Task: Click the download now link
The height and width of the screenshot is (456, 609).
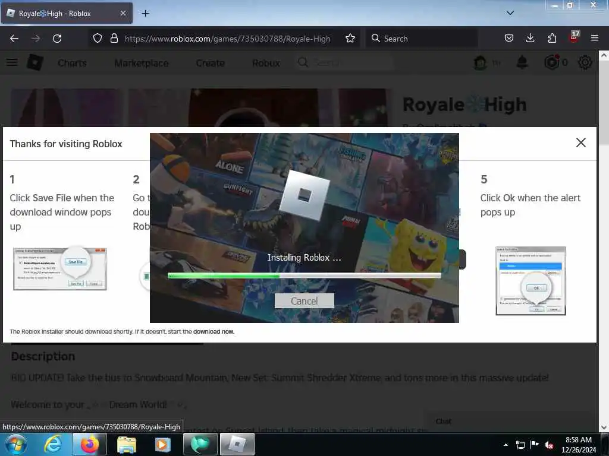Action: coord(214,331)
